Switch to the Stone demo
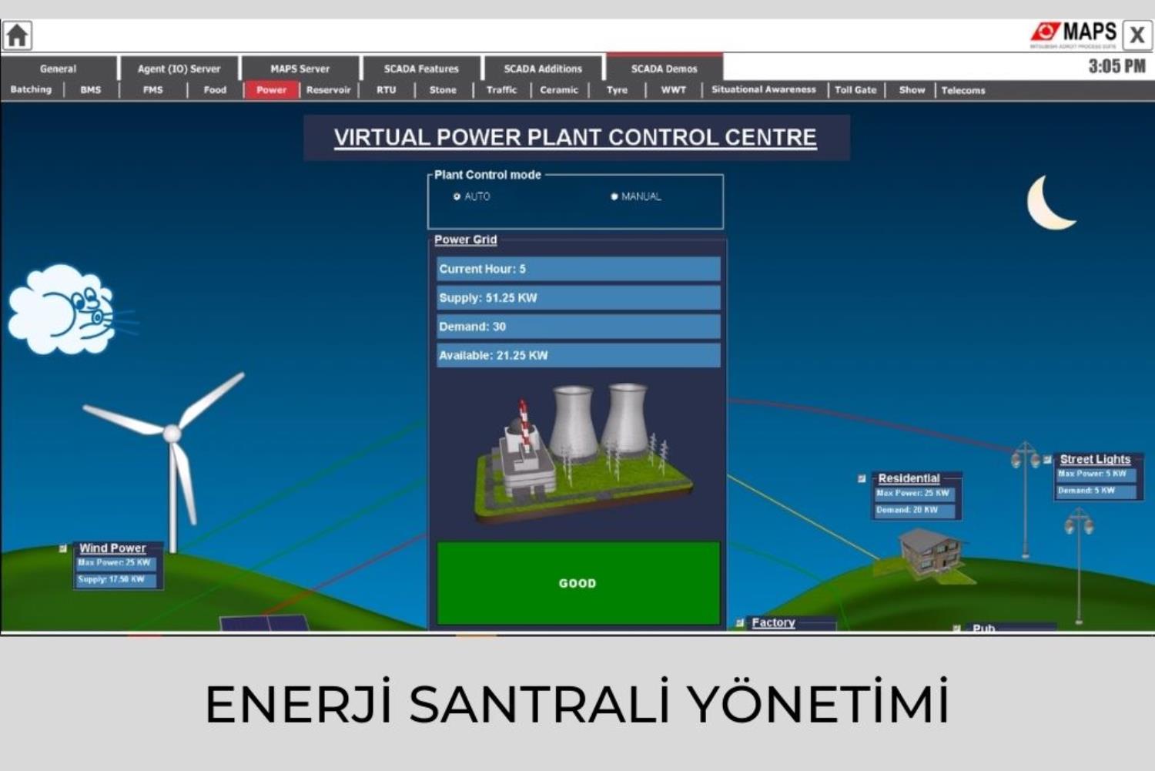This screenshot has height=771, width=1155. pos(443,89)
